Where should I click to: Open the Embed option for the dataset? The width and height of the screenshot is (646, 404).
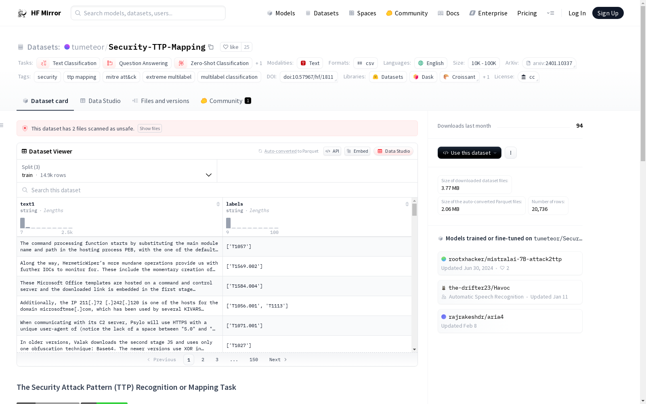pos(357,151)
